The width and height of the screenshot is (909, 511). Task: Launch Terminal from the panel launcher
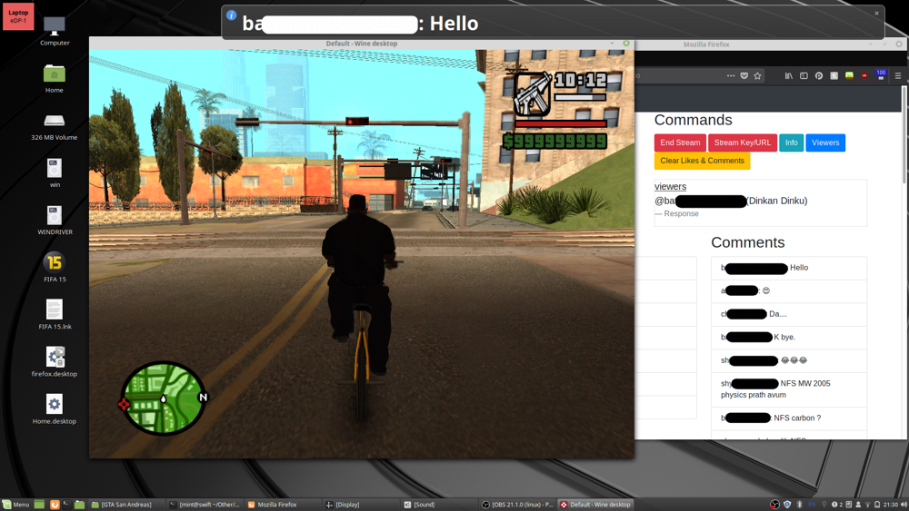(x=66, y=505)
